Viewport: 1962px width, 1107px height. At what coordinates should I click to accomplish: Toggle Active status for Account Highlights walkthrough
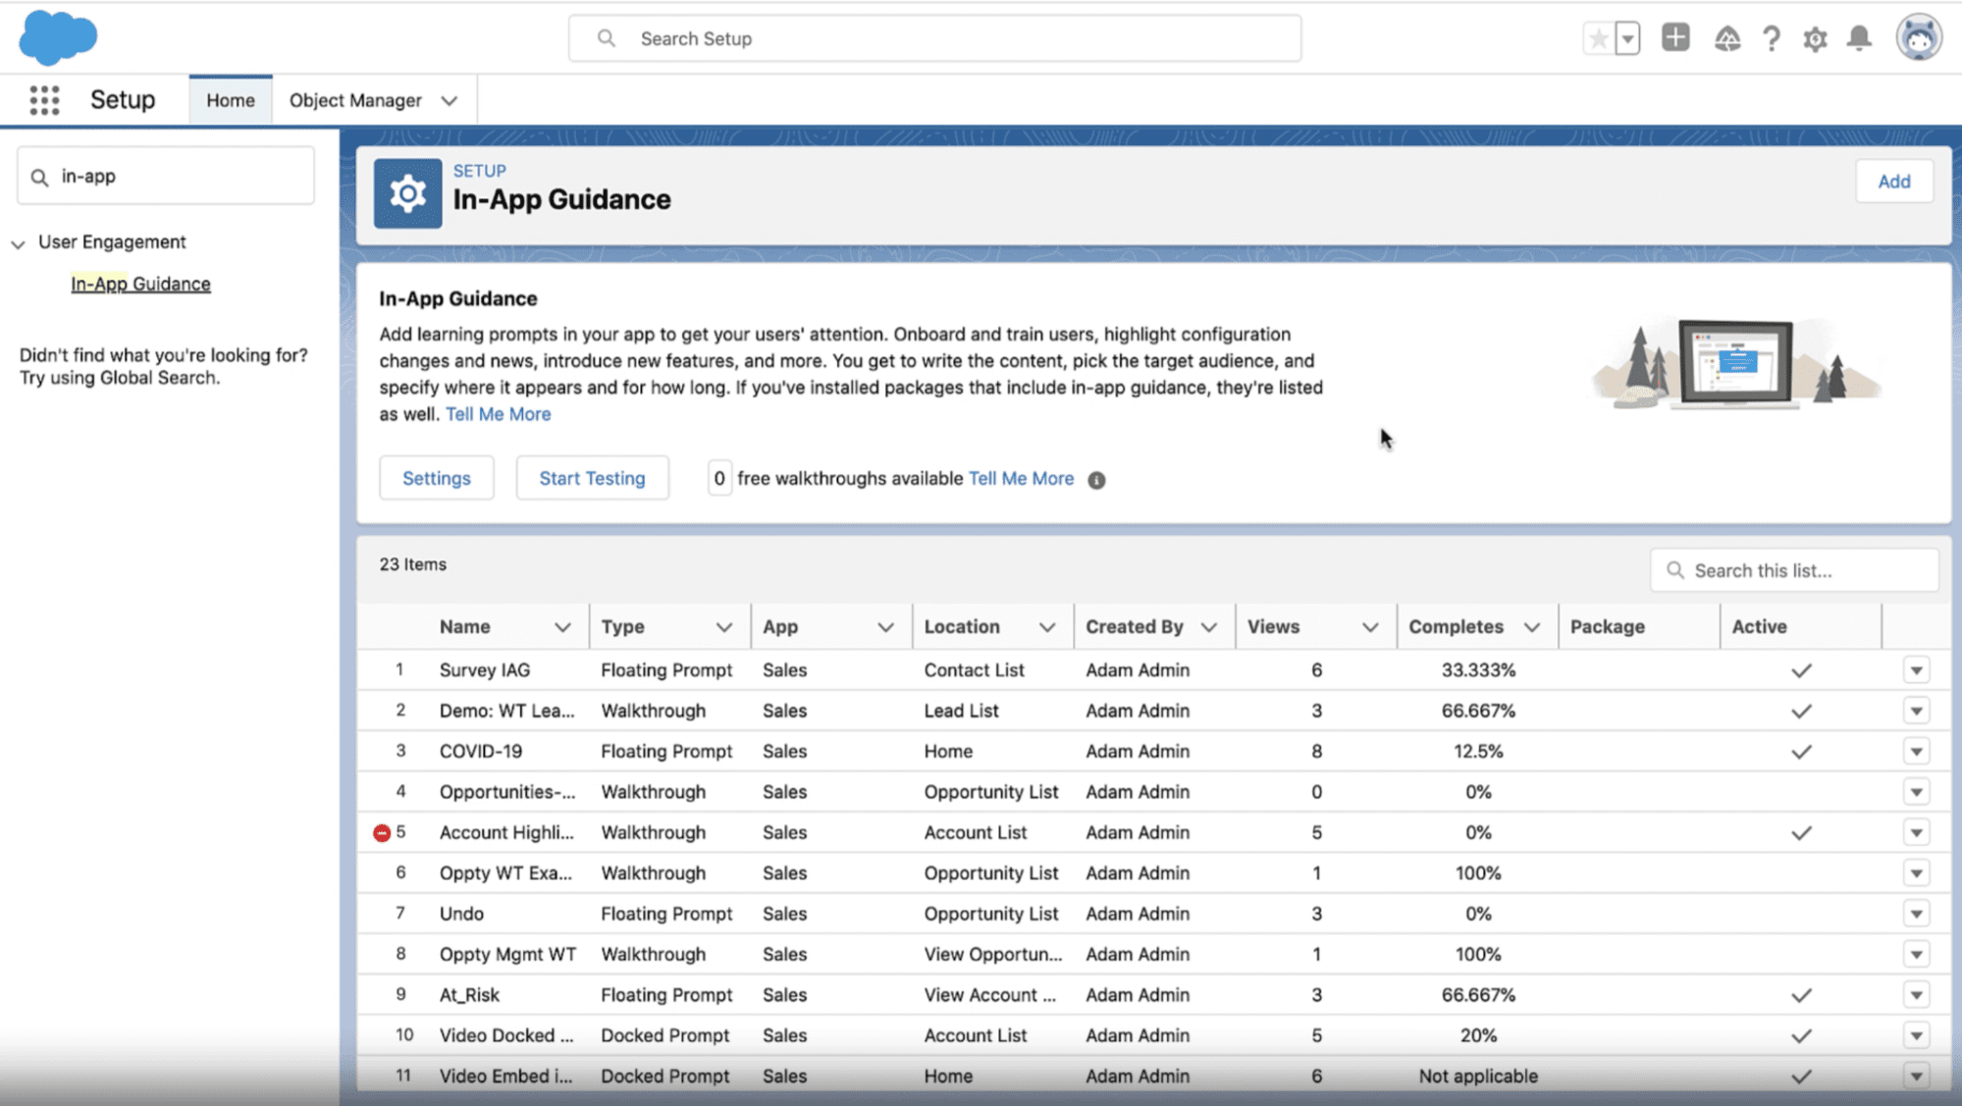click(1802, 832)
